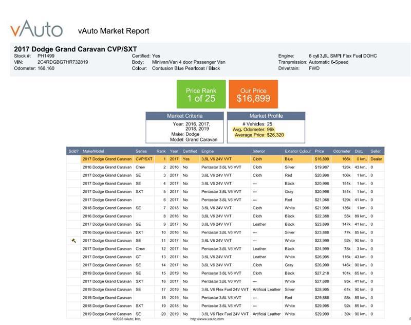This screenshot has width=411, height=325.
Task: Click the Make: Dodge criteria text
Action: coord(185,134)
